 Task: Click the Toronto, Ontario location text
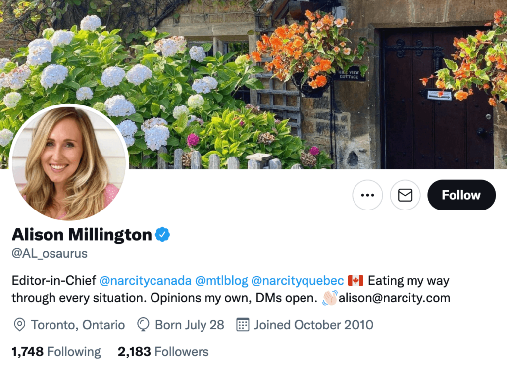pyautogui.click(x=78, y=325)
